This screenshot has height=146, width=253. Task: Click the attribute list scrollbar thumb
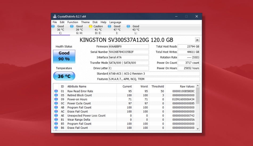tap(198, 96)
